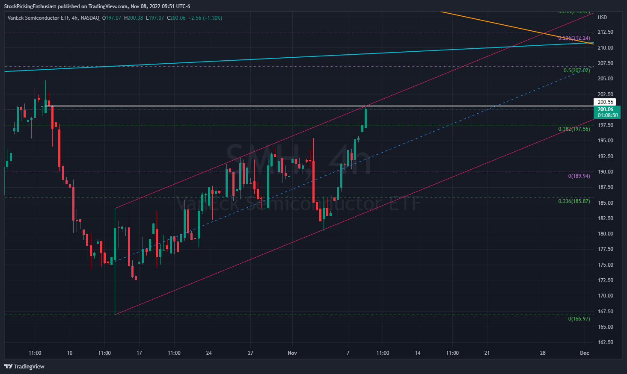
Task: Click the 01:08:50 candle countdown timer
Action: coord(608,115)
